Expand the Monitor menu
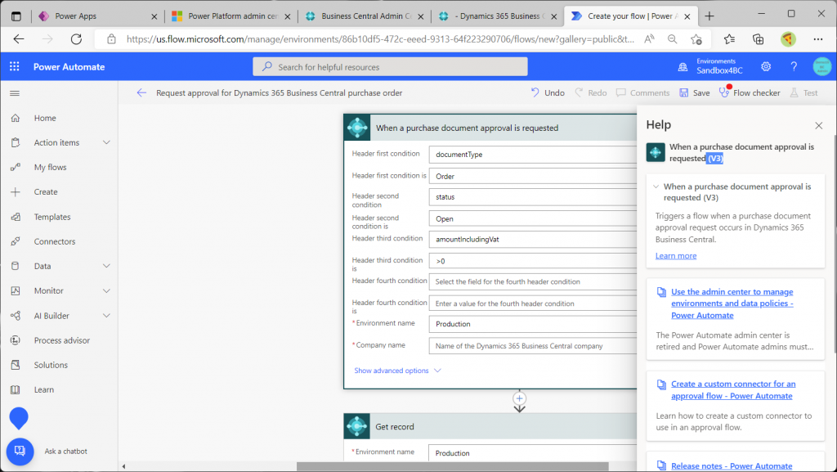Screen dimensions: 837x472 107,290
